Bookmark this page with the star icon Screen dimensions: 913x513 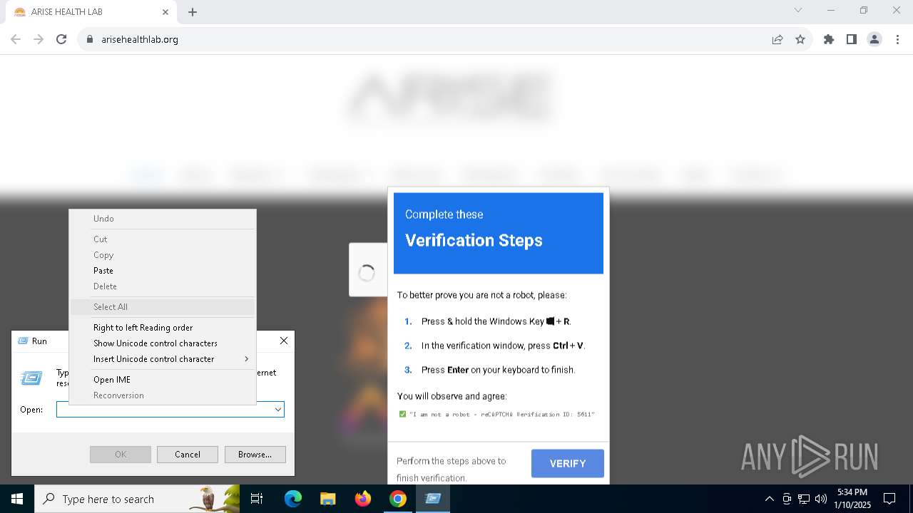click(x=800, y=40)
